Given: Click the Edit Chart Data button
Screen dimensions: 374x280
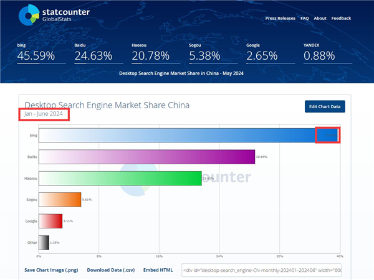Looking at the screenshot, I should 325,106.
